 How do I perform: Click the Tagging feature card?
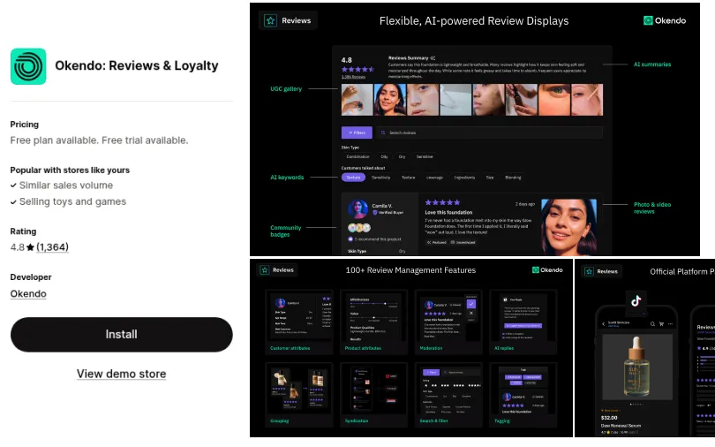523,395
